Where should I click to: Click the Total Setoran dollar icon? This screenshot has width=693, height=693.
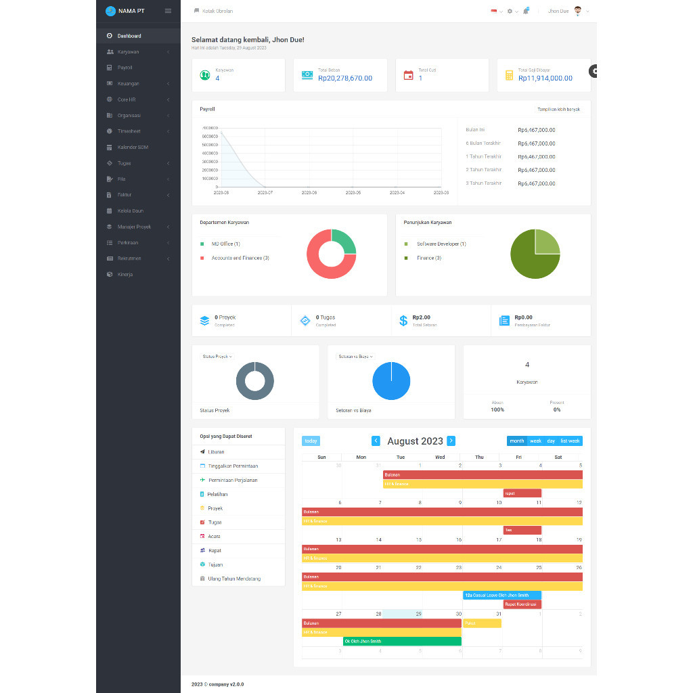pyautogui.click(x=403, y=320)
